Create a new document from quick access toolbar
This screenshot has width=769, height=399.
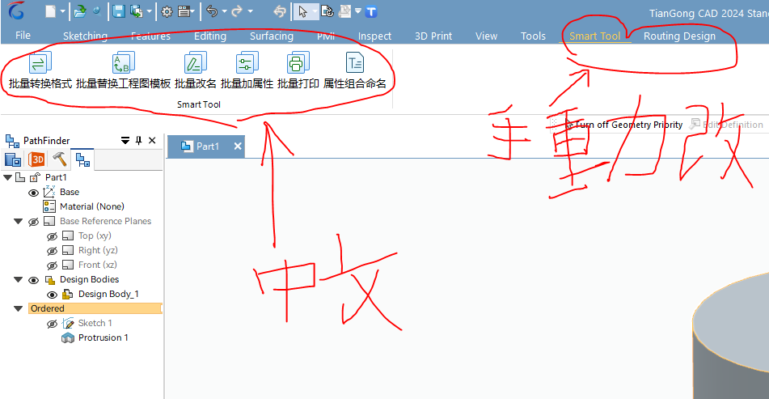(x=50, y=11)
